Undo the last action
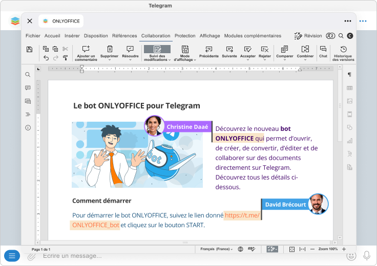Viewport: 377px width, 266px height. coord(46,58)
